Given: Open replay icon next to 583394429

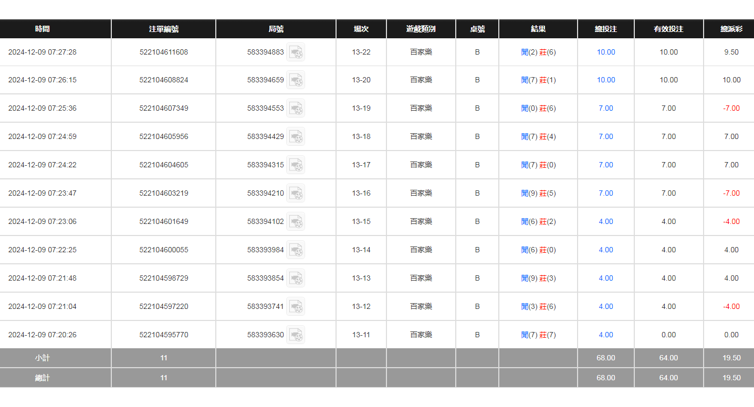Looking at the screenshot, I should click(296, 137).
